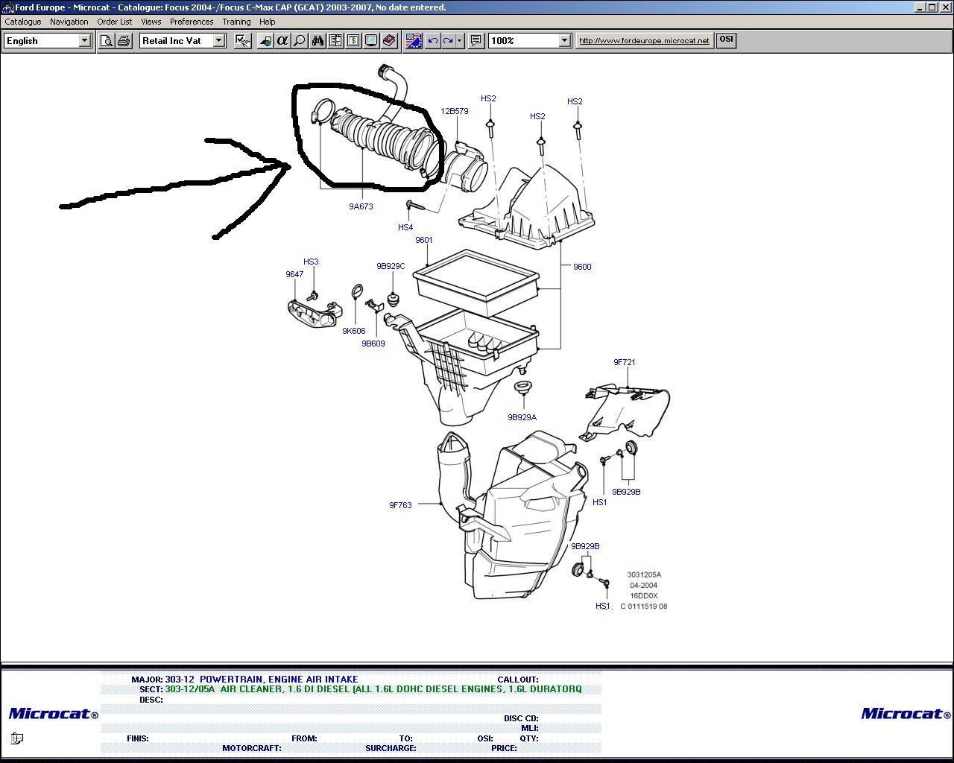Open the 100% zoom dropdown
The height and width of the screenshot is (763, 954).
click(x=564, y=41)
